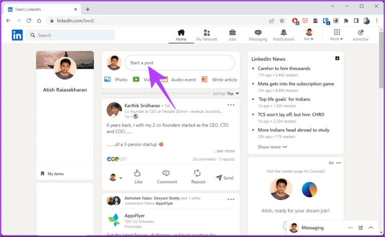This screenshot has height=237, width=385.
Task: Close the Feed | LinkedIn tab
Action: pos(76,10)
